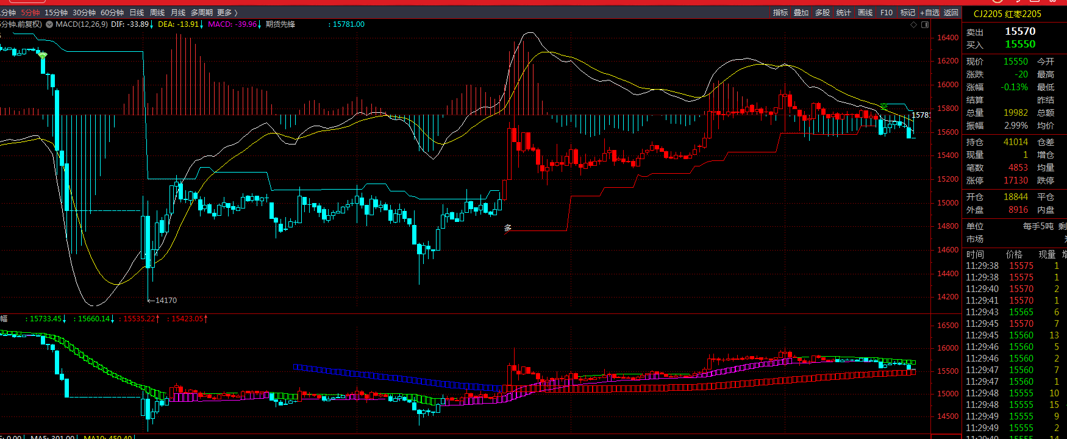Click the 笔数 value 4853
Image resolution: width=1067 pixels, height=439 pixels.
click(1018, 168)
